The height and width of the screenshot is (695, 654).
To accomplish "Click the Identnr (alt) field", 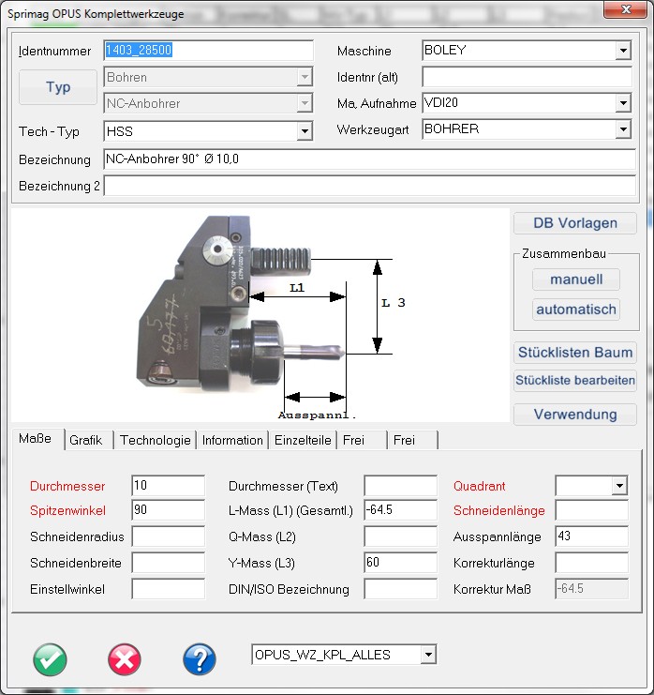I will pos(527,77).
